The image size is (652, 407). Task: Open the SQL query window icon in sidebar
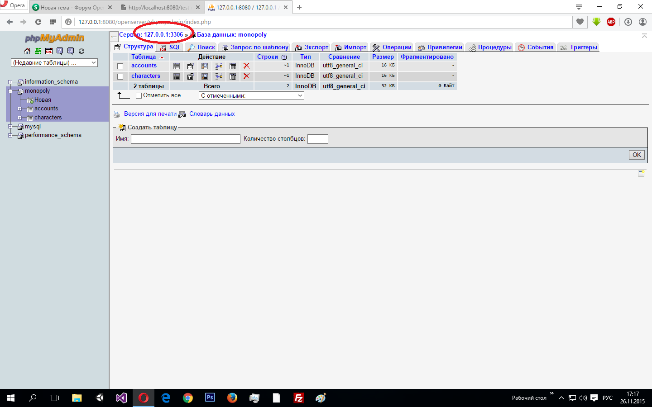pyautogui.click(x=49, y=51)
